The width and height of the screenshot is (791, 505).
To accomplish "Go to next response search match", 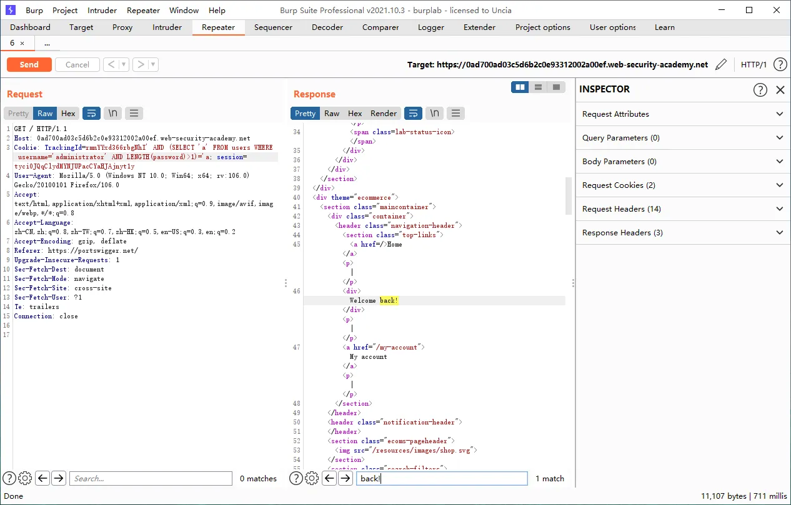I will 346,478.
